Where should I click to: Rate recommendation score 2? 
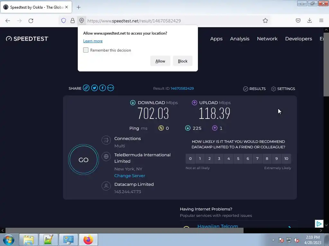[209, 158]
